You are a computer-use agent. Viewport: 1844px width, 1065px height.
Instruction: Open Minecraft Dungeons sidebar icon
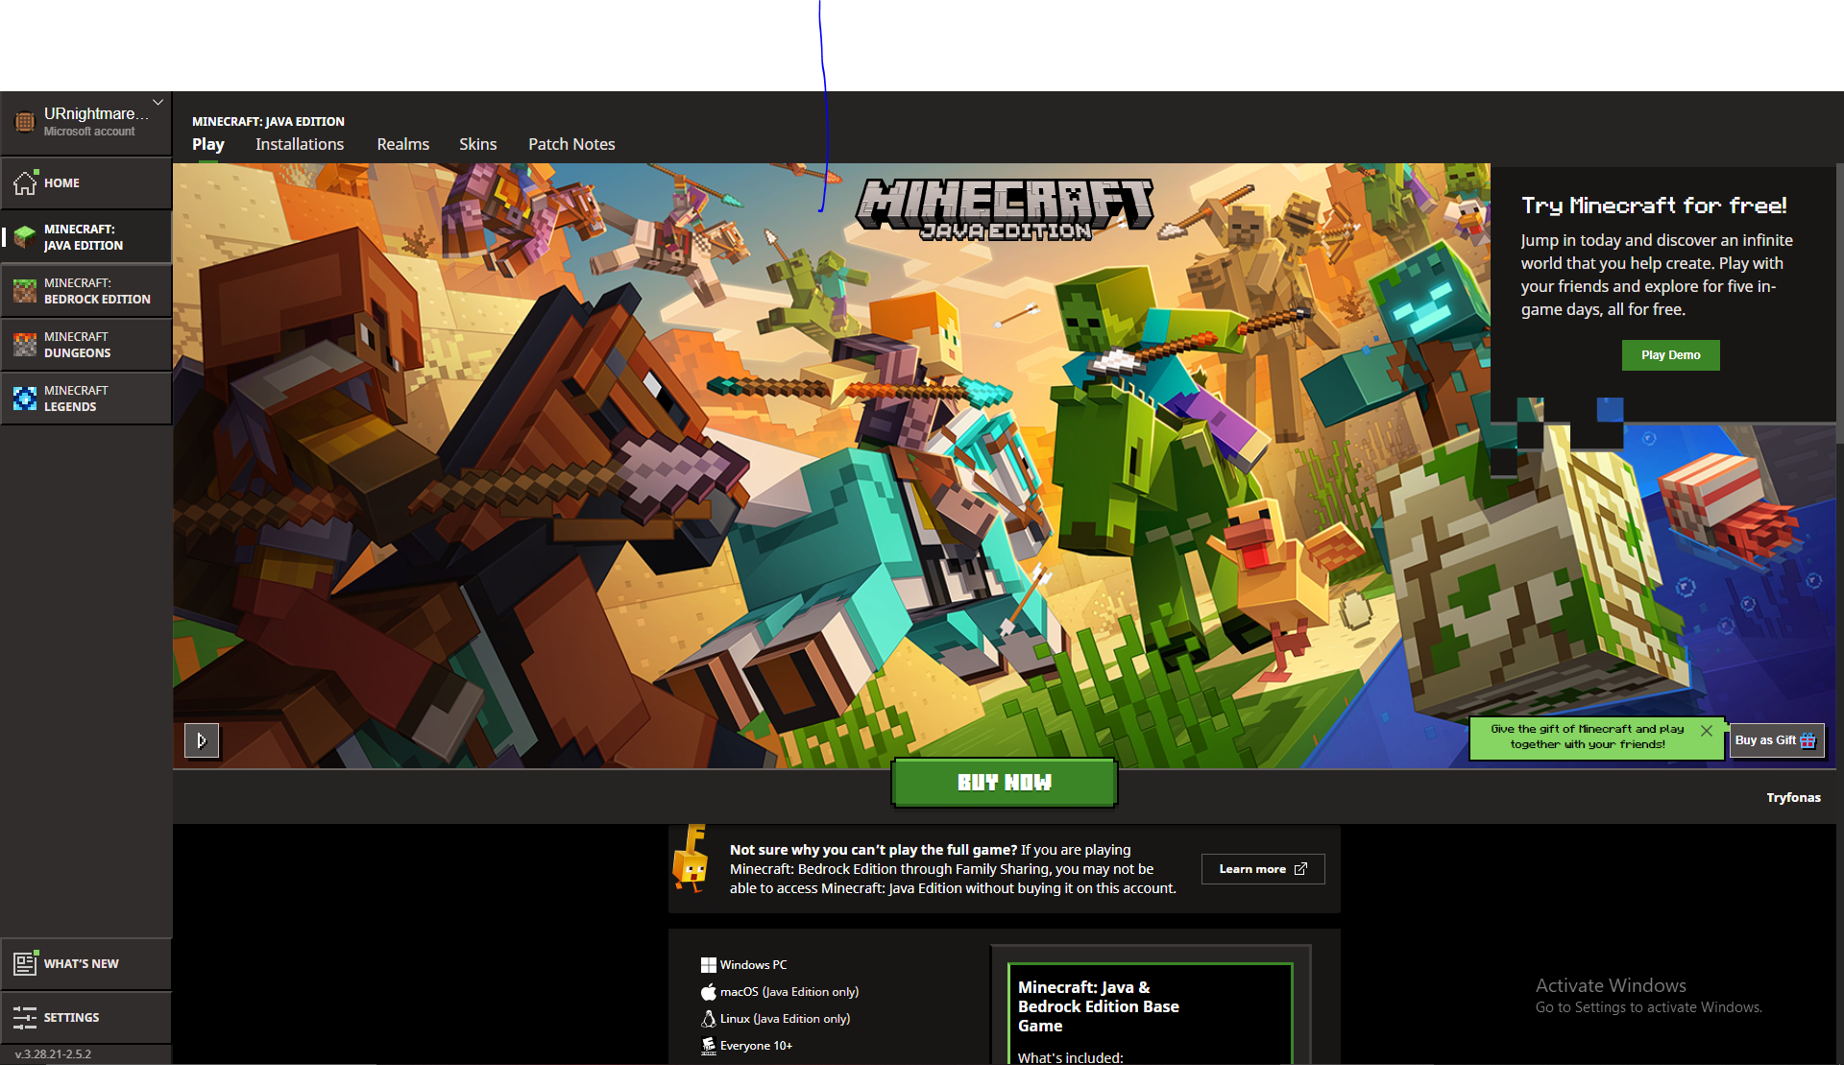click(x=25, y=345)
